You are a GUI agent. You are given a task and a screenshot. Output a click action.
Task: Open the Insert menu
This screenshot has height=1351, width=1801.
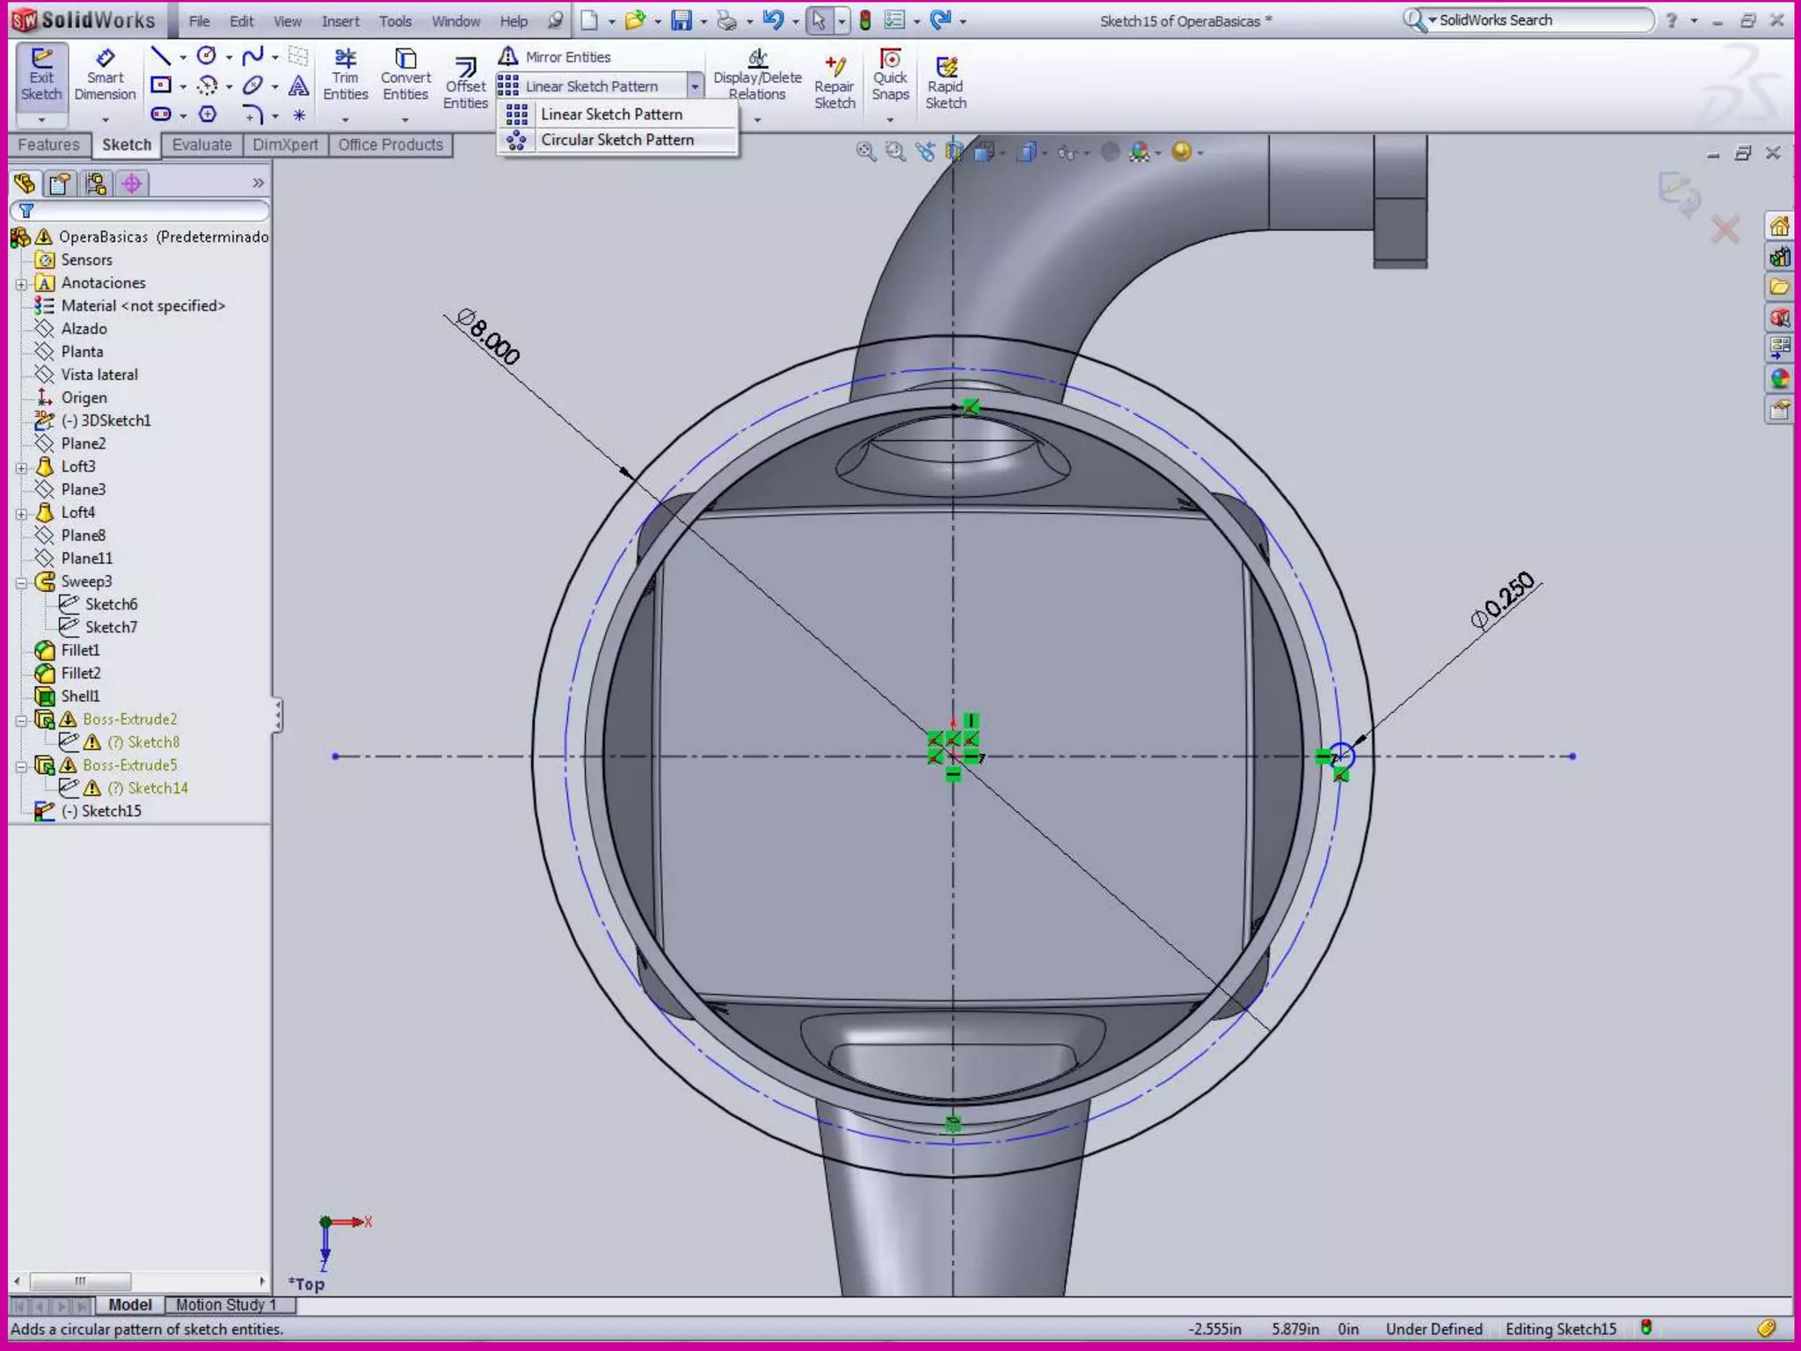tap(339, 21)
